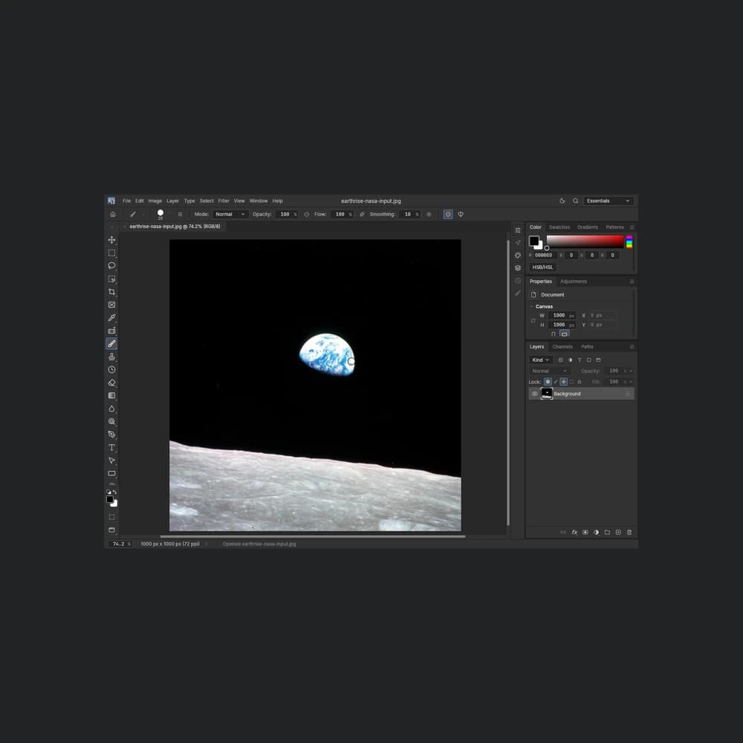
Task: Select the Eraser tool
Action: pyautogui.click(x=112, y=383)
